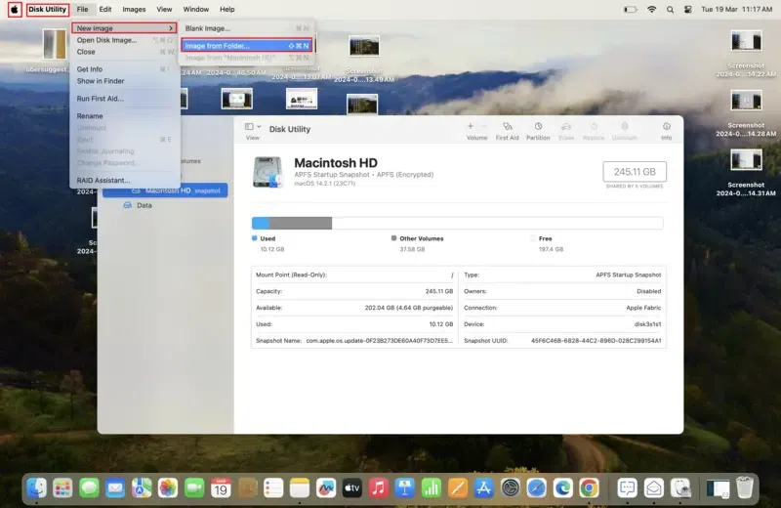Choose Run First Aid... entry
The width and height of the screenshot is (781, 508).
[x=124, y=99]
